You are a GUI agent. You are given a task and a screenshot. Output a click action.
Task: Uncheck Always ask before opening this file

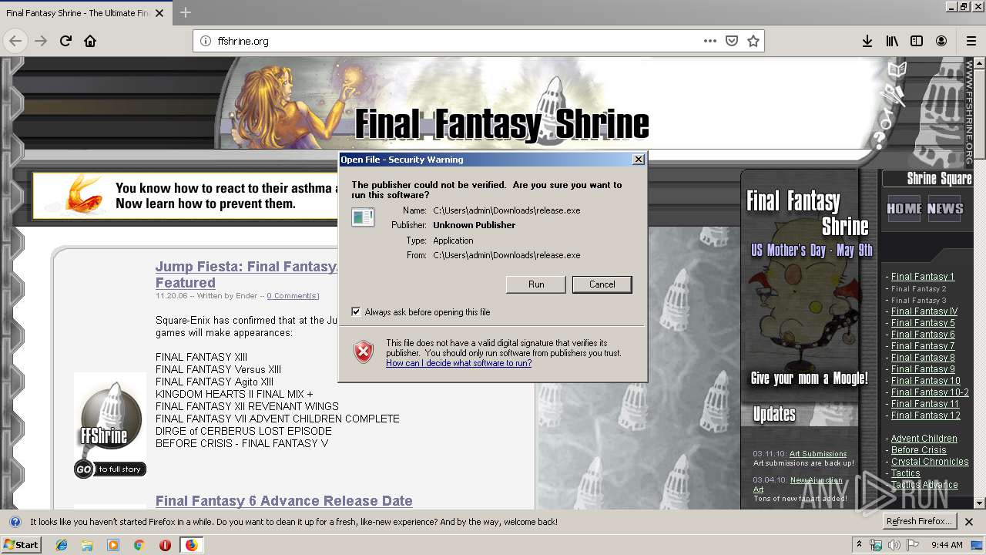tap(356, 311)
